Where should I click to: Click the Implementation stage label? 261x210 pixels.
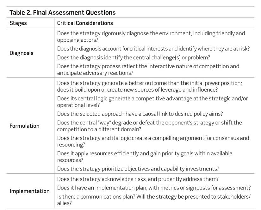coord(29,191)
